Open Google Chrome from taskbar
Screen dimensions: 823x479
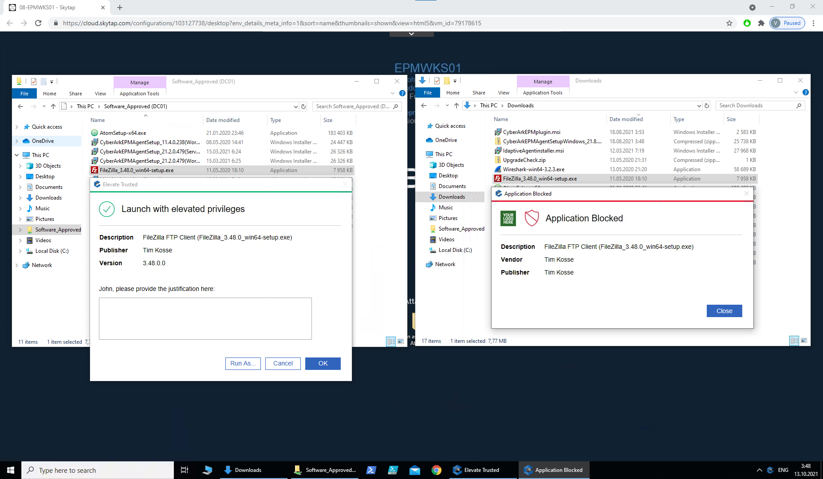(437, 470)
